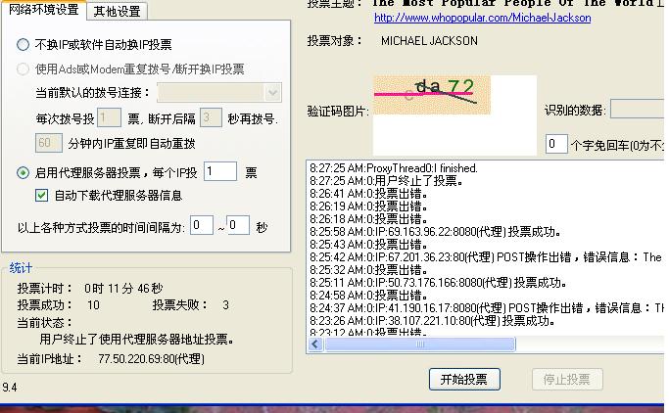Click the 60 分钟内IP重复 minutes field
Viewport: 669px width, 413px height.
click(48, 143)
